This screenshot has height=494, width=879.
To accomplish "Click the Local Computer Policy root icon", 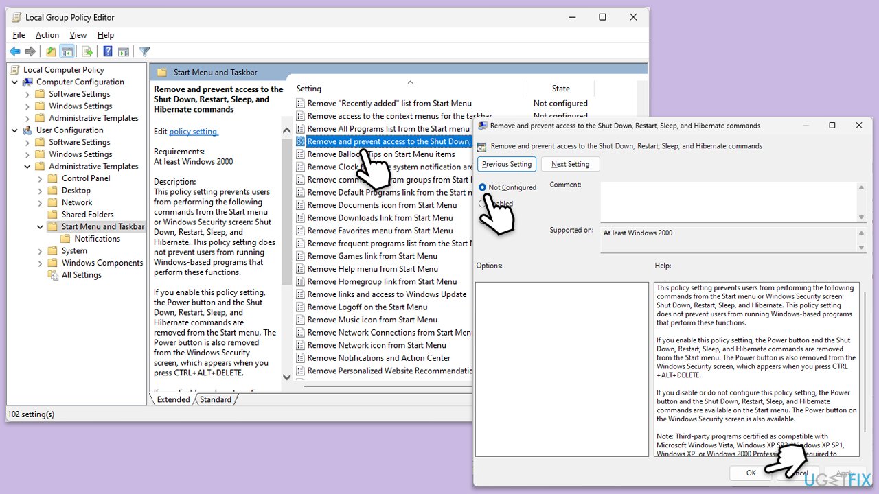I will 16,69.
